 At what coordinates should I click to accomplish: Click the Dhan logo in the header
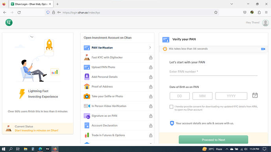9,22
